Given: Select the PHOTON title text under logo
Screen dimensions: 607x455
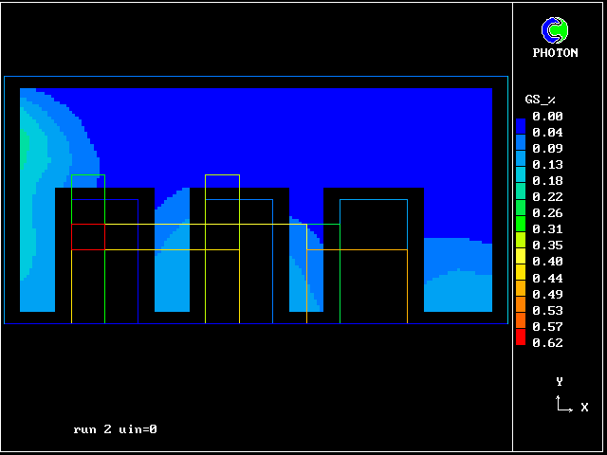Looking at the screenshot, I should [x=555, y=53].
